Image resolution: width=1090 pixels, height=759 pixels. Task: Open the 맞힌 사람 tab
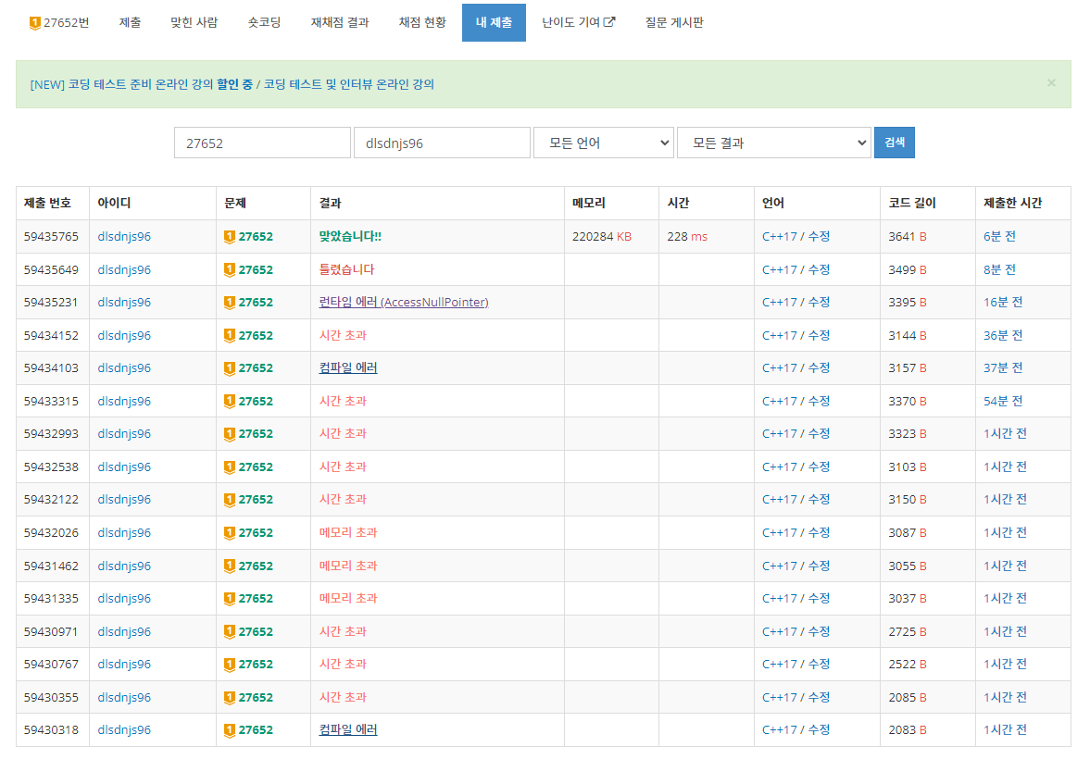click(194, 22)
